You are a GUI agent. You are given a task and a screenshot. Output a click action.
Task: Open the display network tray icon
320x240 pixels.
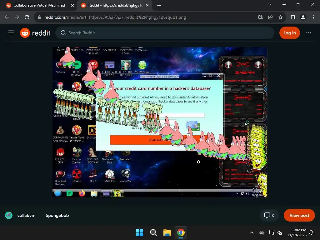pyautogui.click(x=272, y=232)
